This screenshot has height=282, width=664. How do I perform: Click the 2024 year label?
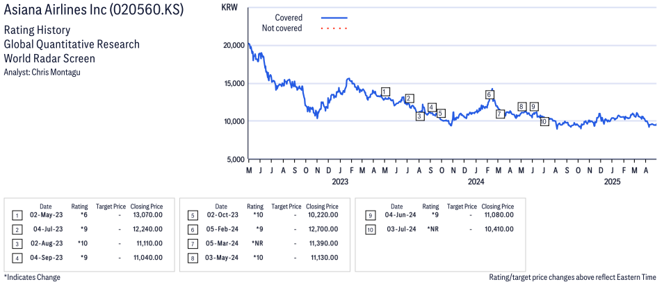(x=476, y=182)
